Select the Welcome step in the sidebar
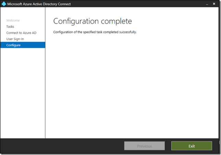Screen dimensions: 221x155 pos(13,20)
